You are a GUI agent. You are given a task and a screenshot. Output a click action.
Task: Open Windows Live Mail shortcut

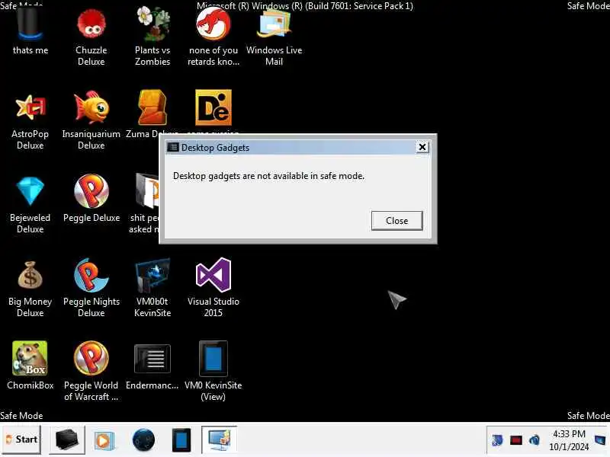274,25
